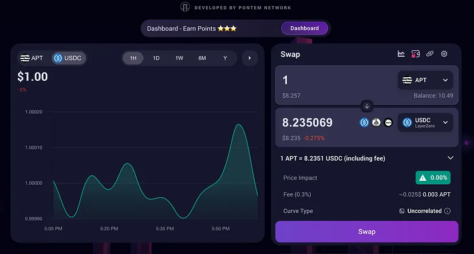Click the $1.00 price value
The height and width of the screenshot is (254, 474).
(33, 77)
